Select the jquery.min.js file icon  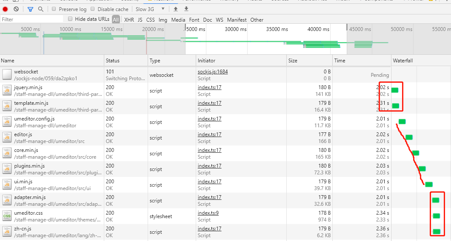[7, 91]
